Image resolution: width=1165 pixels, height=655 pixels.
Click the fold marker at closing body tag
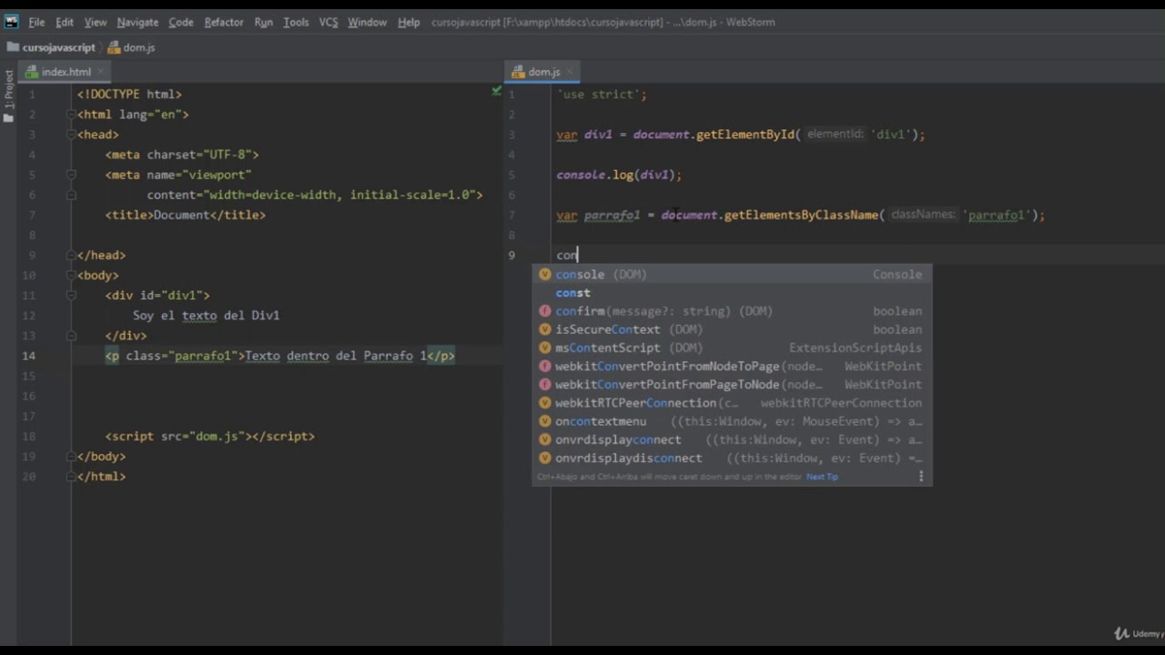[x=70, y=457]
